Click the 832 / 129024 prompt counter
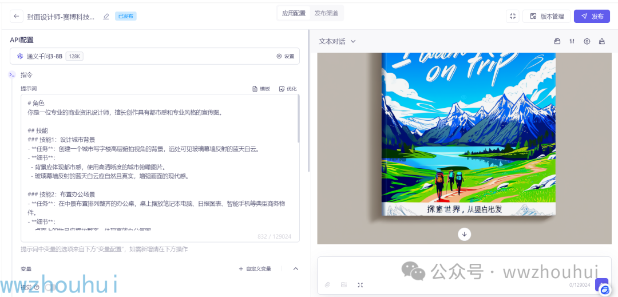This screenshot has height=297, width=618. tap(274, 236)
